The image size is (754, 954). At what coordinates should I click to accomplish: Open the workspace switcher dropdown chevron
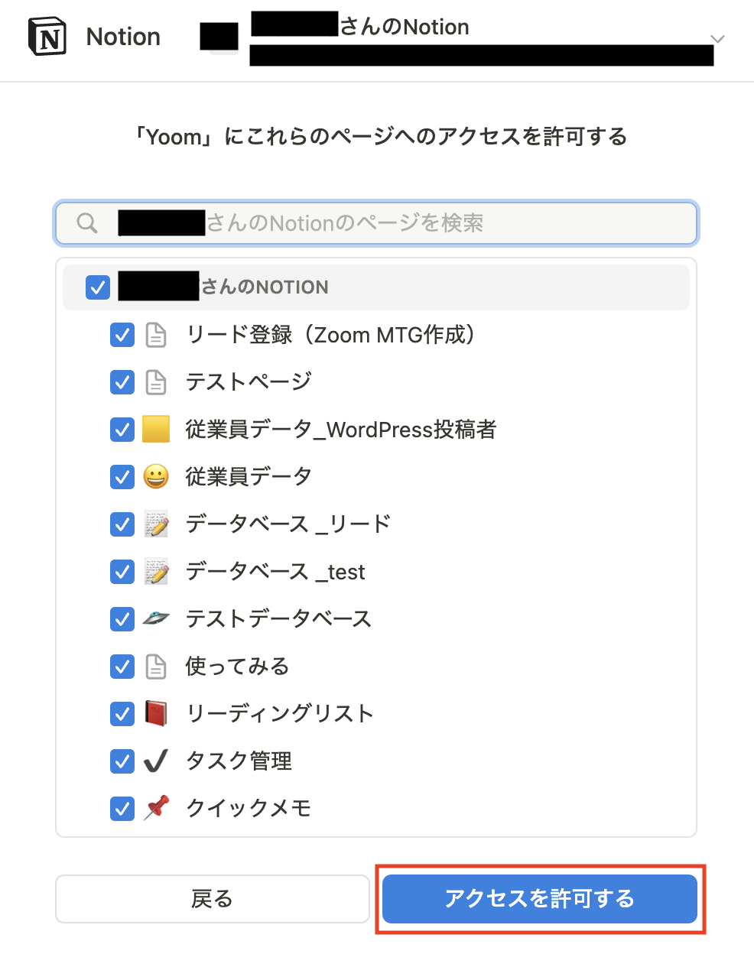click(716, 38)
